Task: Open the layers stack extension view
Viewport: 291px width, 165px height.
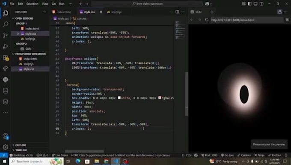Action: [6, 102]
